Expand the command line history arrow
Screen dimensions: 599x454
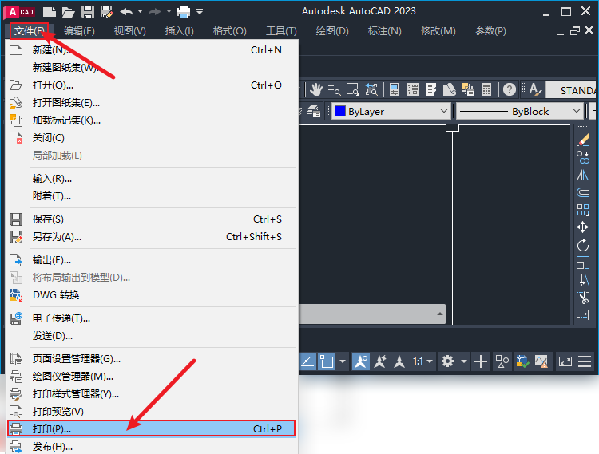(440, 314)
